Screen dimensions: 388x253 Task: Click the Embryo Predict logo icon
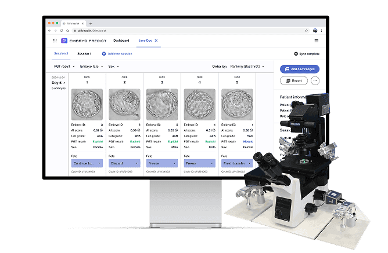[x=64, y=41]
